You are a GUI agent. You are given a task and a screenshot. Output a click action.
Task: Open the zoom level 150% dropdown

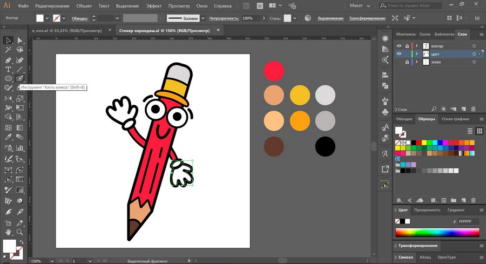(x=52, y=261)
